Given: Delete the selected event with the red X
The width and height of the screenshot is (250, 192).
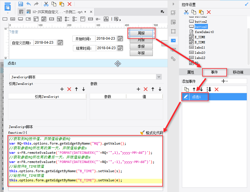Looking at the screenshot, I should [217, 89].
